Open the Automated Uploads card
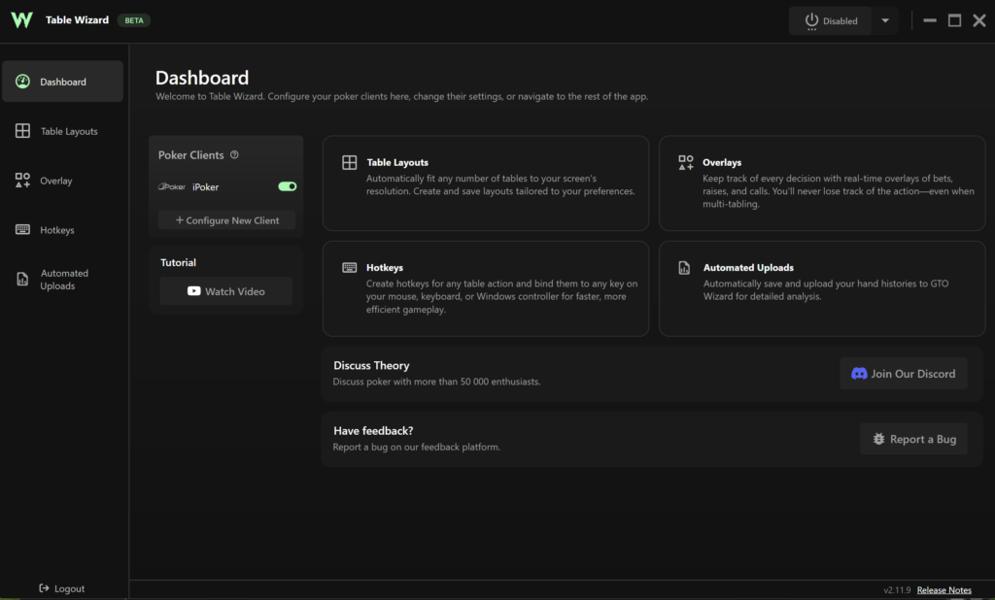Viewport: 995px width, 600px height. coord(822,288)
